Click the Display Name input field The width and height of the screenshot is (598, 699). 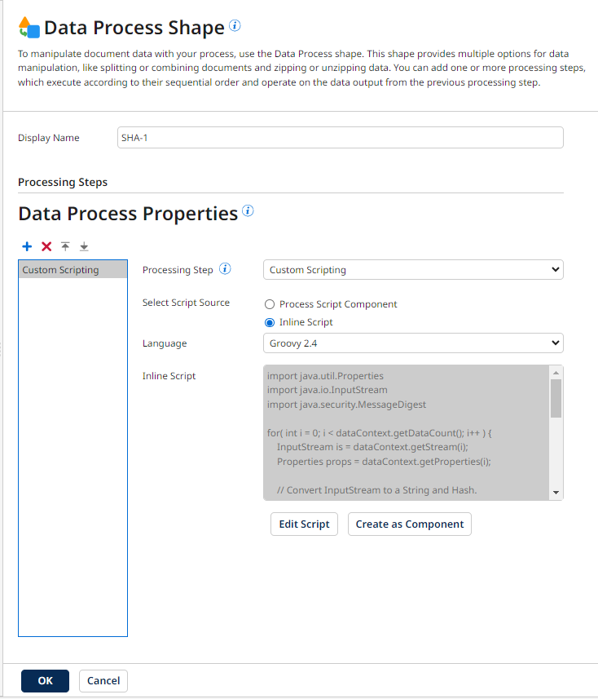pyautogui.click(x=341, y=138)
